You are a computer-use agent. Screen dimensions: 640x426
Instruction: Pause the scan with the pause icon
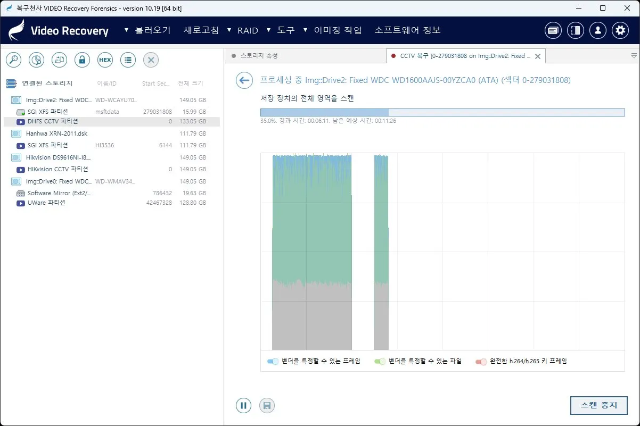(243, 406)
